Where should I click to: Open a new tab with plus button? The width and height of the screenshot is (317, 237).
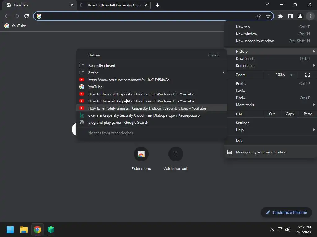(158, 5)
